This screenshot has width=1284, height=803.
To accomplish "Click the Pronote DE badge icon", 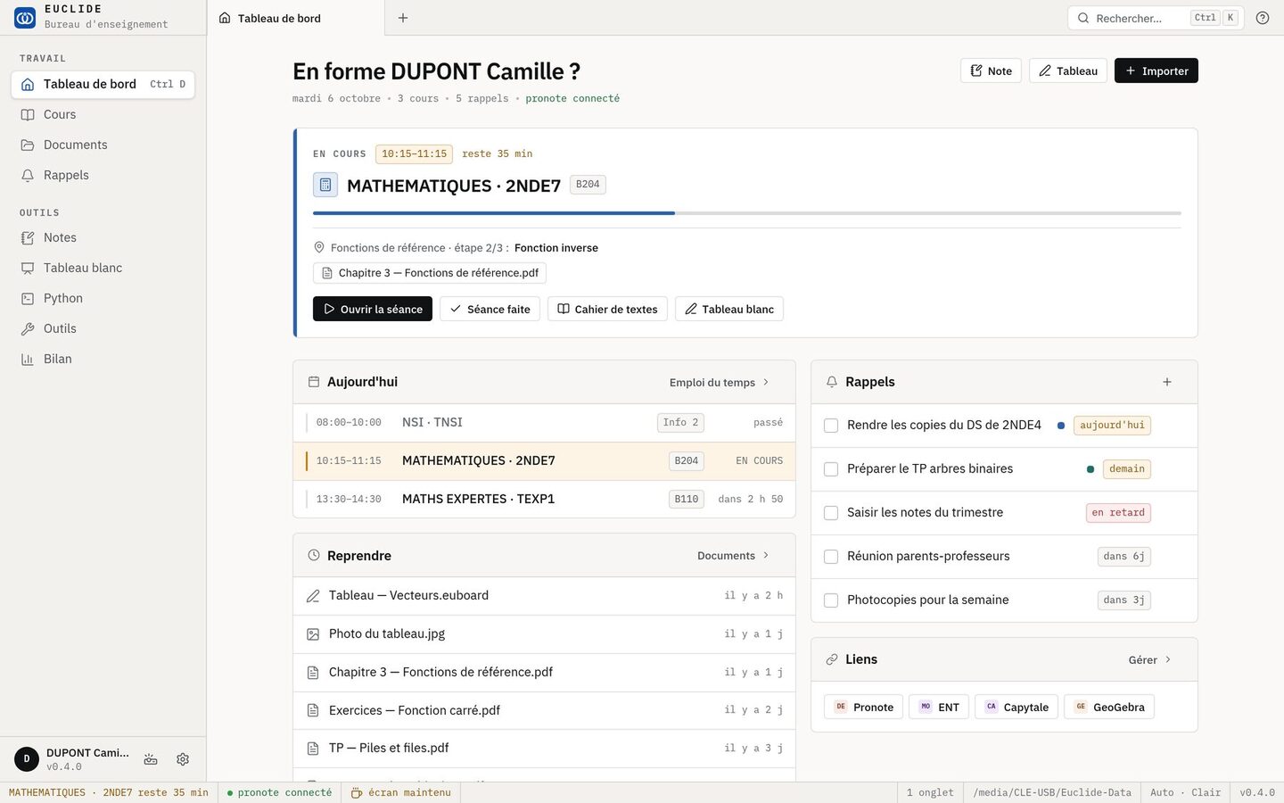I will click(x=841, y=707).
